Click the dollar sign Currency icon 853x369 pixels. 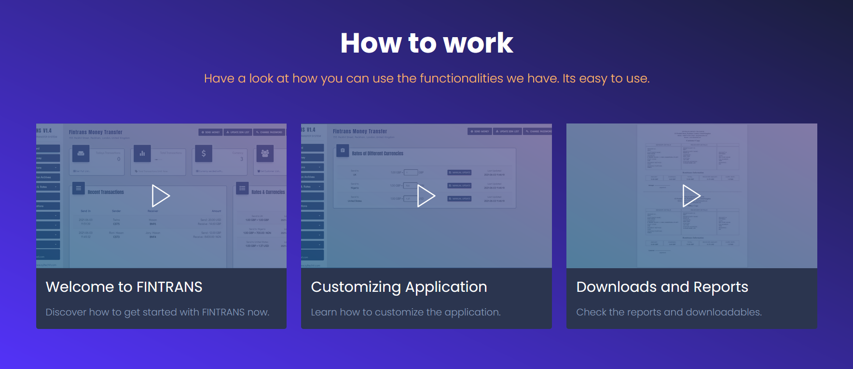(204, 154)
